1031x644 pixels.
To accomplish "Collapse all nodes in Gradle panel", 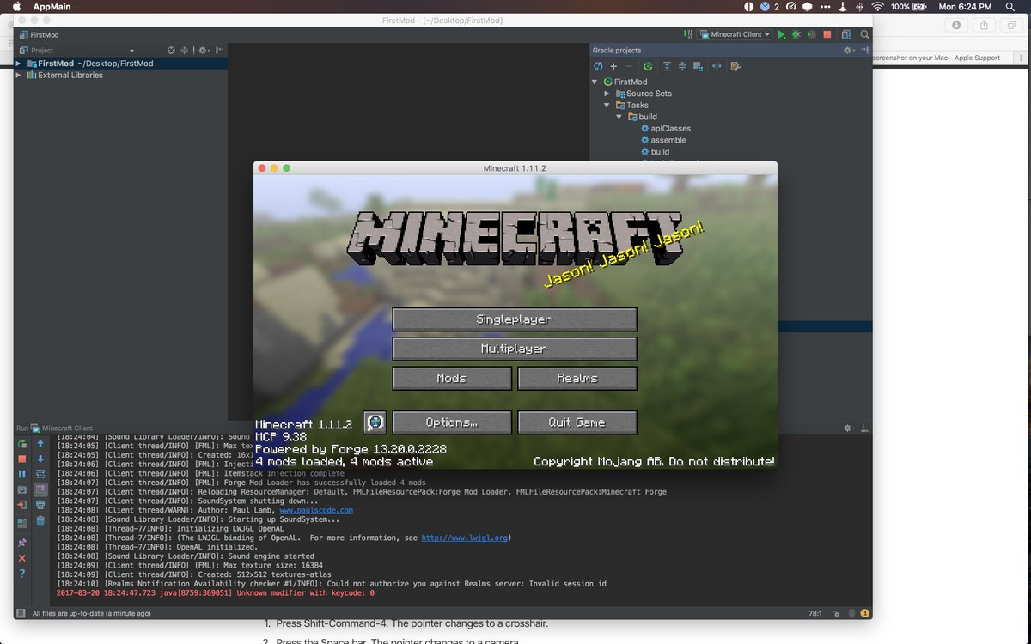I will [682, 66].
